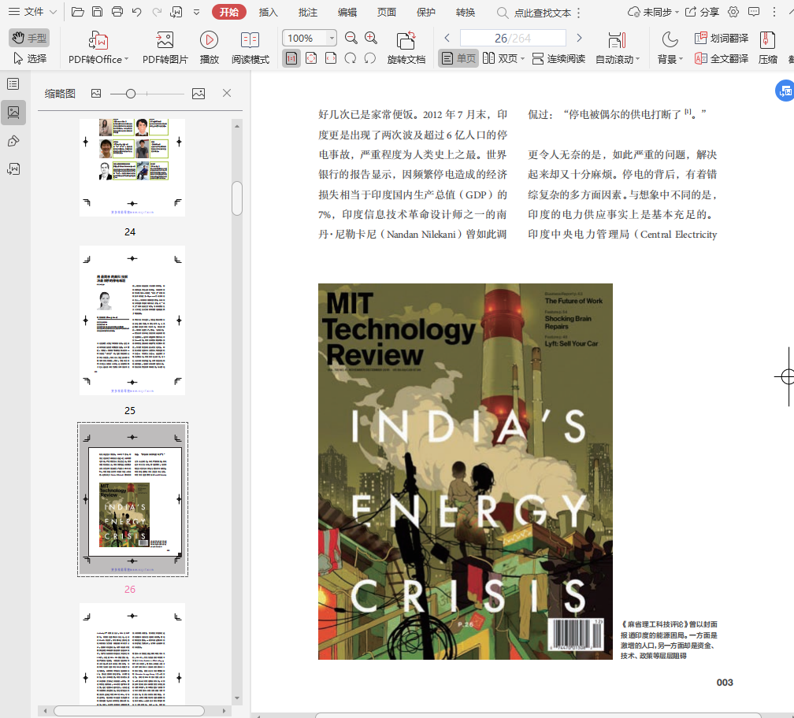Open the thumbnails sidebar icon
Image resolution: width=794 pixels, height=718 pixels.
(x=13, y=113)
